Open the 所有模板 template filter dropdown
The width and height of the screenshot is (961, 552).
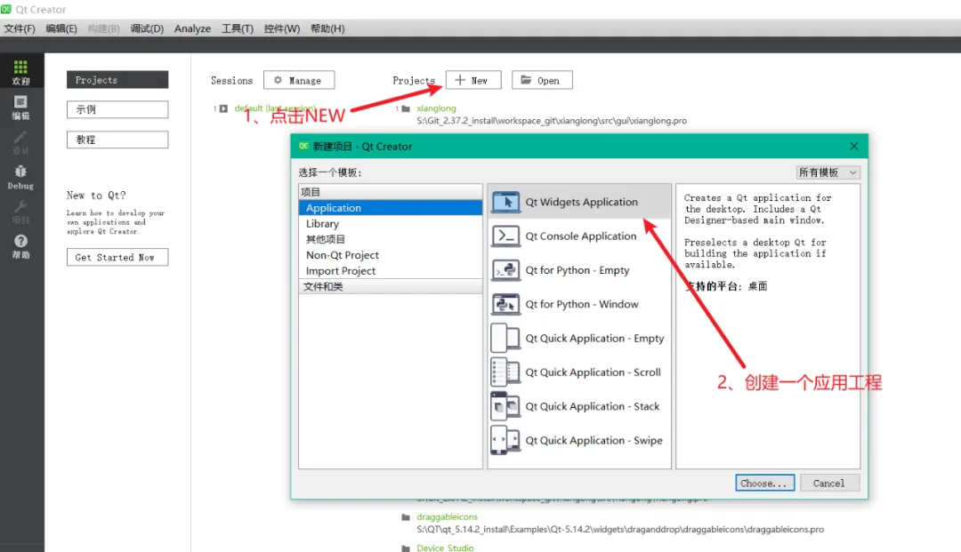point(828,172)
